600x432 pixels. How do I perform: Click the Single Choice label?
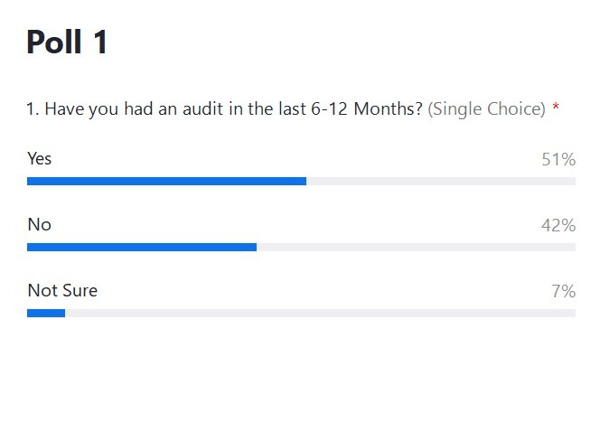(486, 109)
